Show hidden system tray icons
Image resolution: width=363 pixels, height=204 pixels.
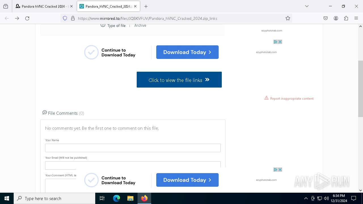pos(306,198)
